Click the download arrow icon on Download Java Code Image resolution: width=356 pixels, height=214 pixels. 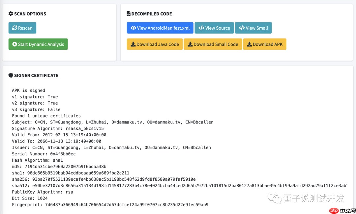[133, 44]
